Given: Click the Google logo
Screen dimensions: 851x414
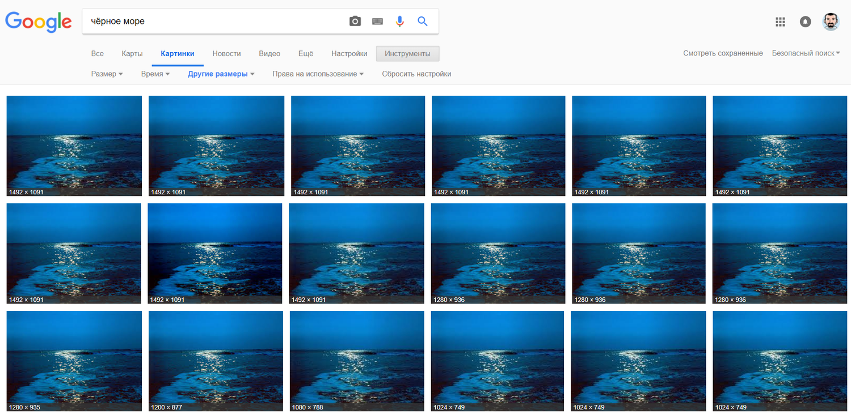Looking at the screenshot, I should tap(39, 22).
